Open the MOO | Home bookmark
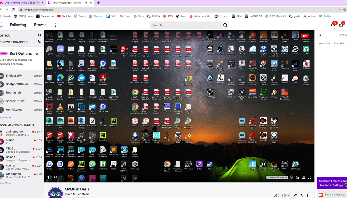This screenshot has height=198, width=347. click(23, 16)
